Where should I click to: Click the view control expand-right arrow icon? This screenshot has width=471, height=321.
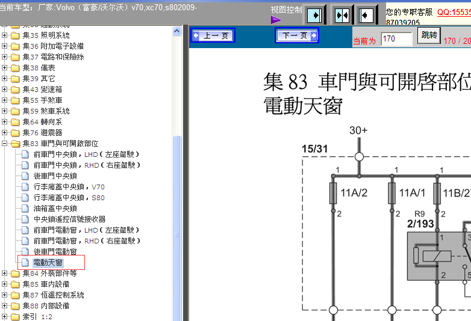314,15
